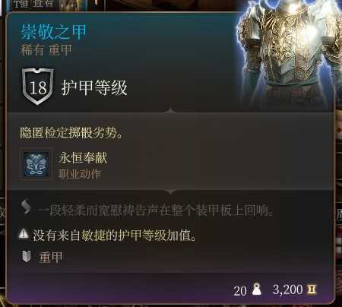Click the 永恒奉献 skill icon
This screenshot has width=342, height=307.
click(36, 164)
